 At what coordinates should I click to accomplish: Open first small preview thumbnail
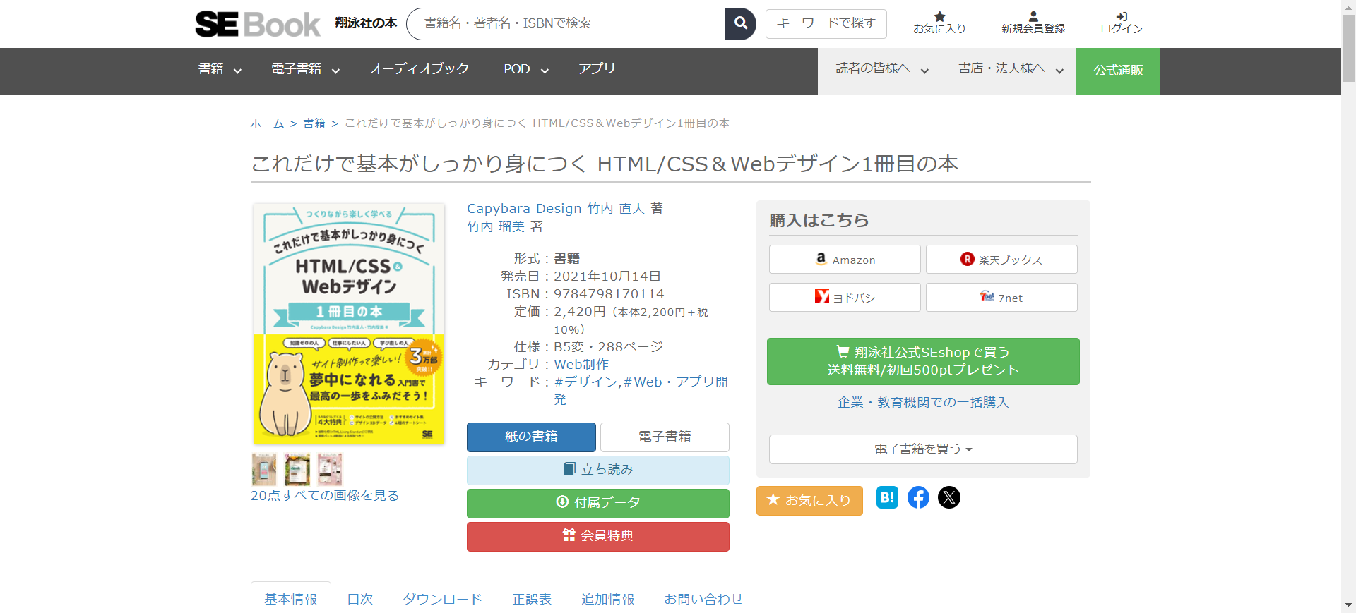264,470
